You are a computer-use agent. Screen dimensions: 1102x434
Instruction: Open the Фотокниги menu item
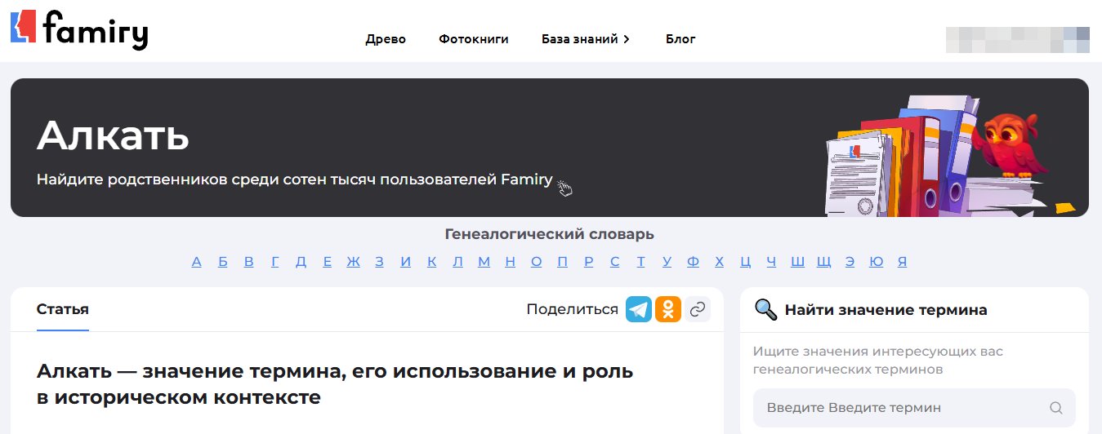tap(474, 38)
